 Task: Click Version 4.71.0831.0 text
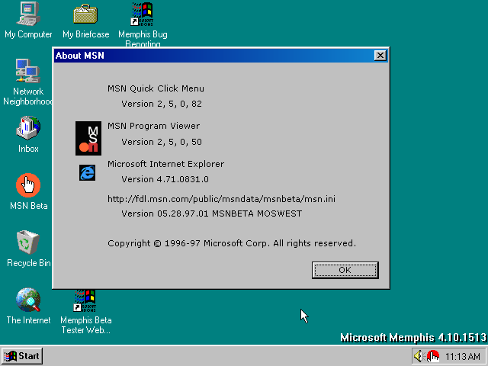coord(165,180)
